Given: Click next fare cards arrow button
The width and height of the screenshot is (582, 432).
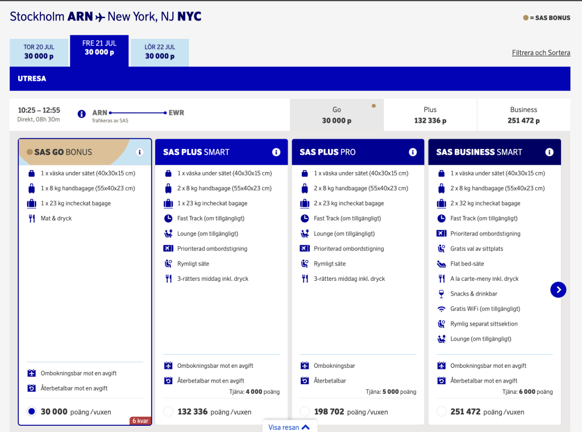Looking at the screenshot, I should point(558,289).
